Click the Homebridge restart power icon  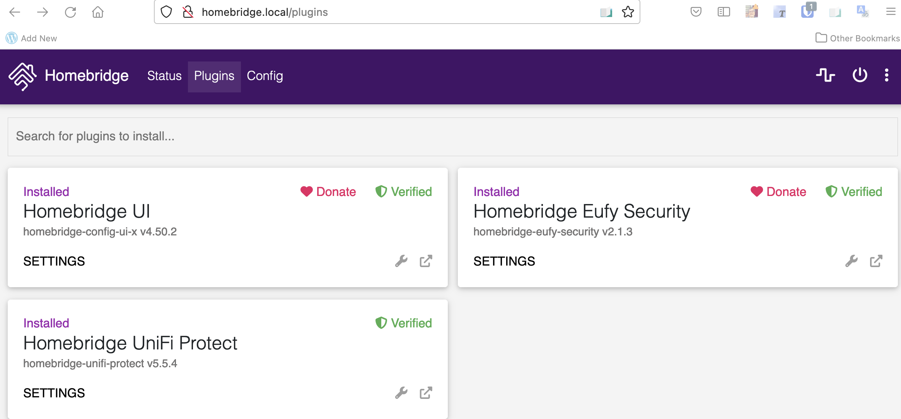860,75
